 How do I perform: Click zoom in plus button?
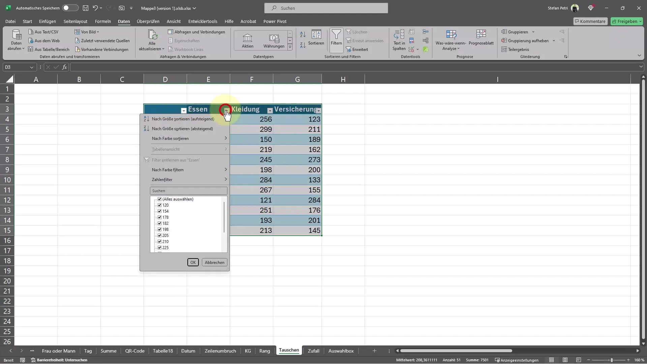point(628,360)
